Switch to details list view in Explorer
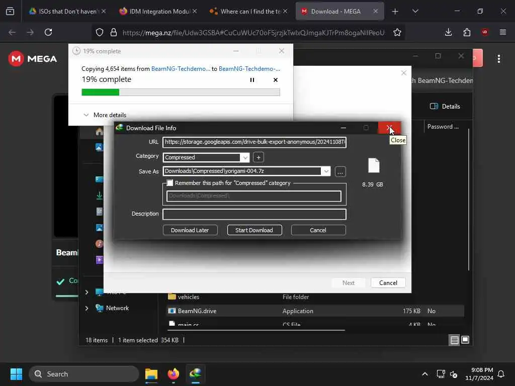This screenshot has height=386, width=515. click(x=454, y=340)
